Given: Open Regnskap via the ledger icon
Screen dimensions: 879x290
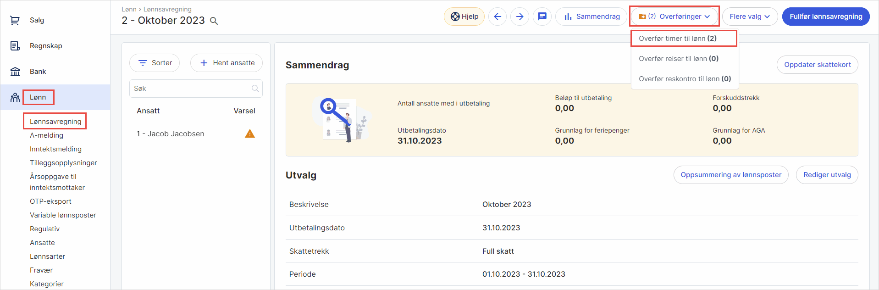Looking at the screenshot, I should [x=15, y=46].
